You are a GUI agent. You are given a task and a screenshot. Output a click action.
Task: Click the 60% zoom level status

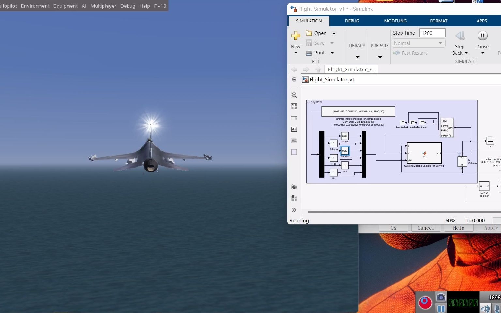point(450,221)
